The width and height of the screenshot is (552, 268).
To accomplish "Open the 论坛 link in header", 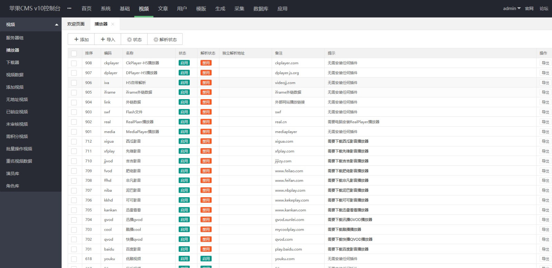I will 544,9.
